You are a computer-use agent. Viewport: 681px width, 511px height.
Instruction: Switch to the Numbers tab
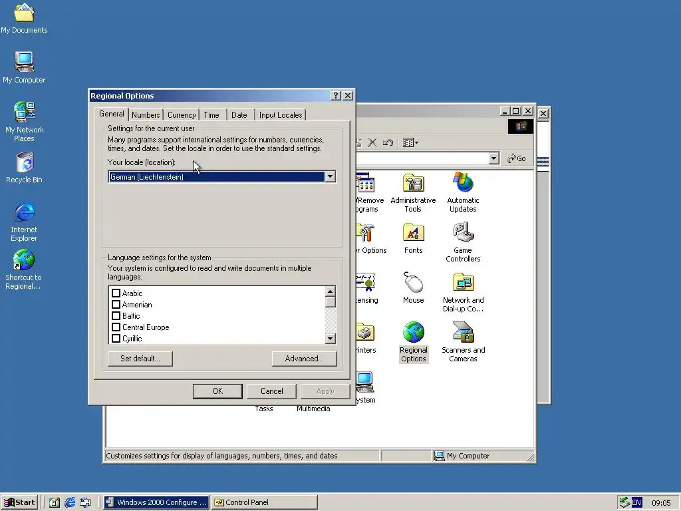(x=146, y=115)
